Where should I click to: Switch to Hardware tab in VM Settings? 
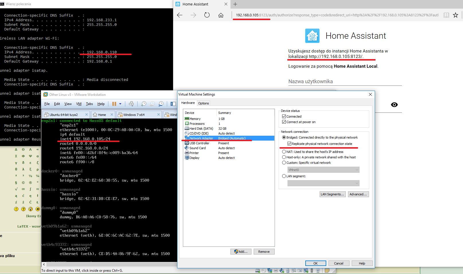coord(188,103)
